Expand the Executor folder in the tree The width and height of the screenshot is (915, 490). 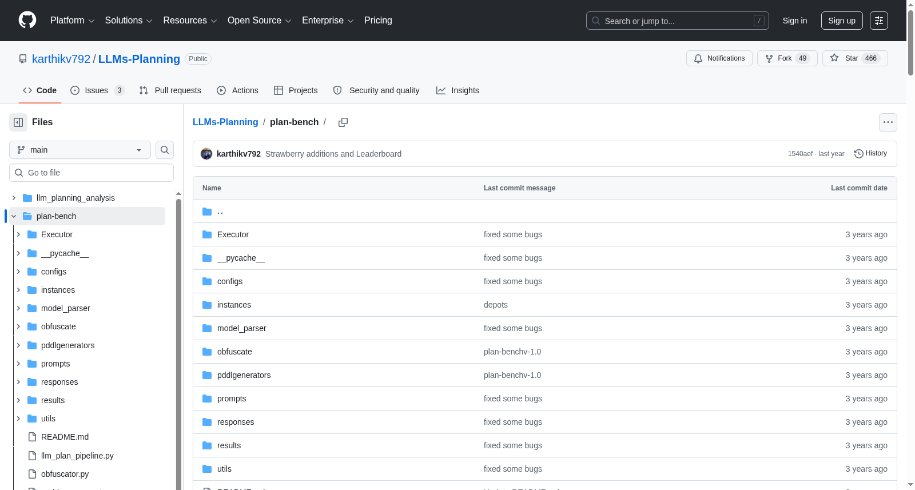coord(18,234)
